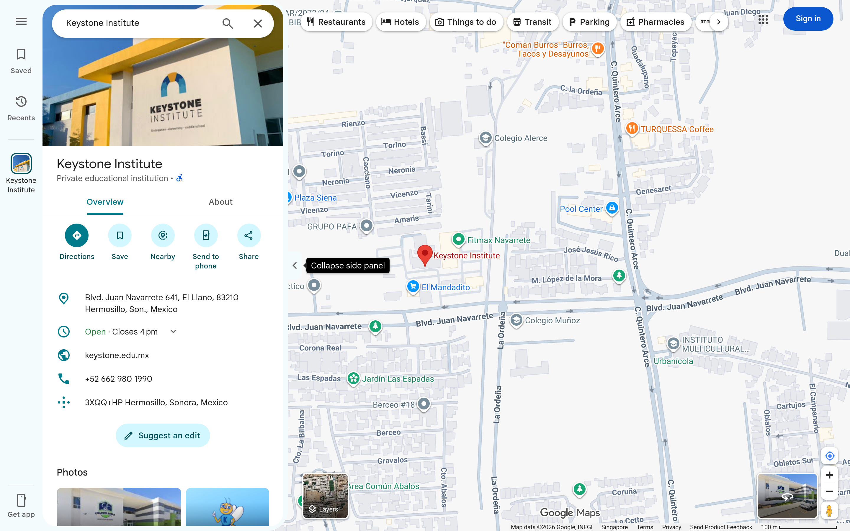Switch to the About tab
Image resolution: width=850 pixels, height=531 pixels.
(220, 202)
